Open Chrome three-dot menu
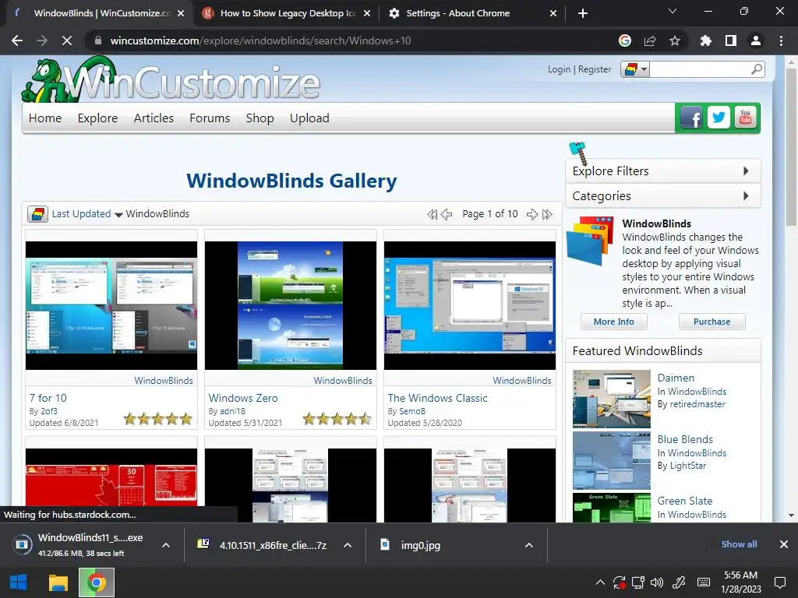The width and height of the screenshot is (798, 598). (781, 40)
